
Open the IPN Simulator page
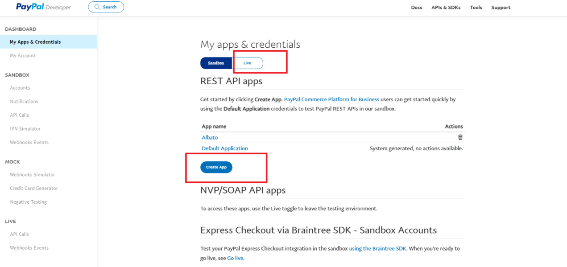click(25, 129)
